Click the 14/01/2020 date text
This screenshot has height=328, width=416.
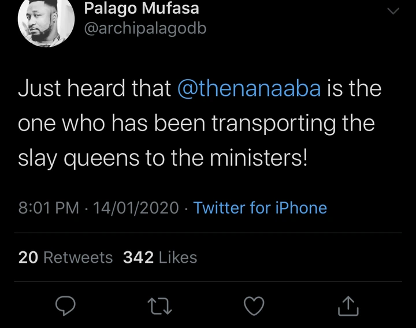pyautogui.click(x=136, y=208)
